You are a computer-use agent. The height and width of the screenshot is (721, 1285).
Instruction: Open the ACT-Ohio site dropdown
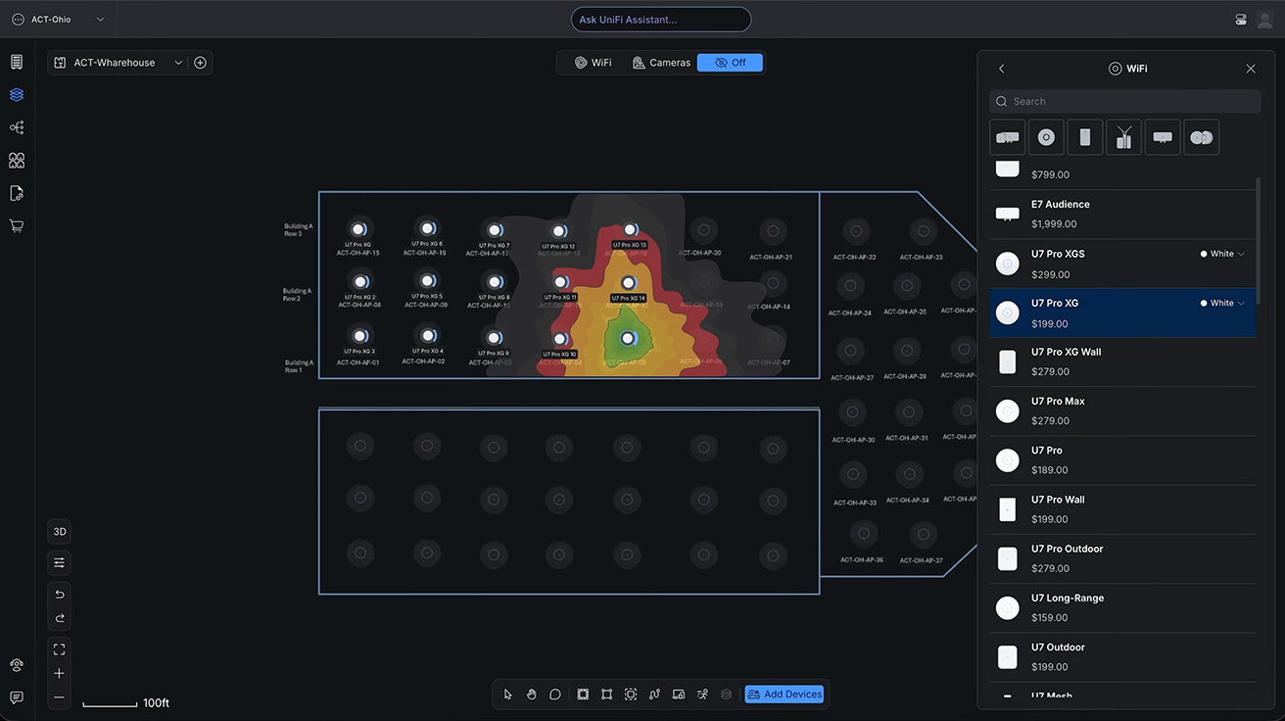(59, 20)
